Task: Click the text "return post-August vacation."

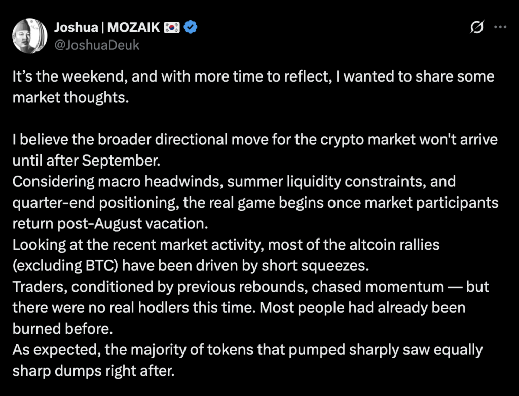Action: (x=110, y=224)
